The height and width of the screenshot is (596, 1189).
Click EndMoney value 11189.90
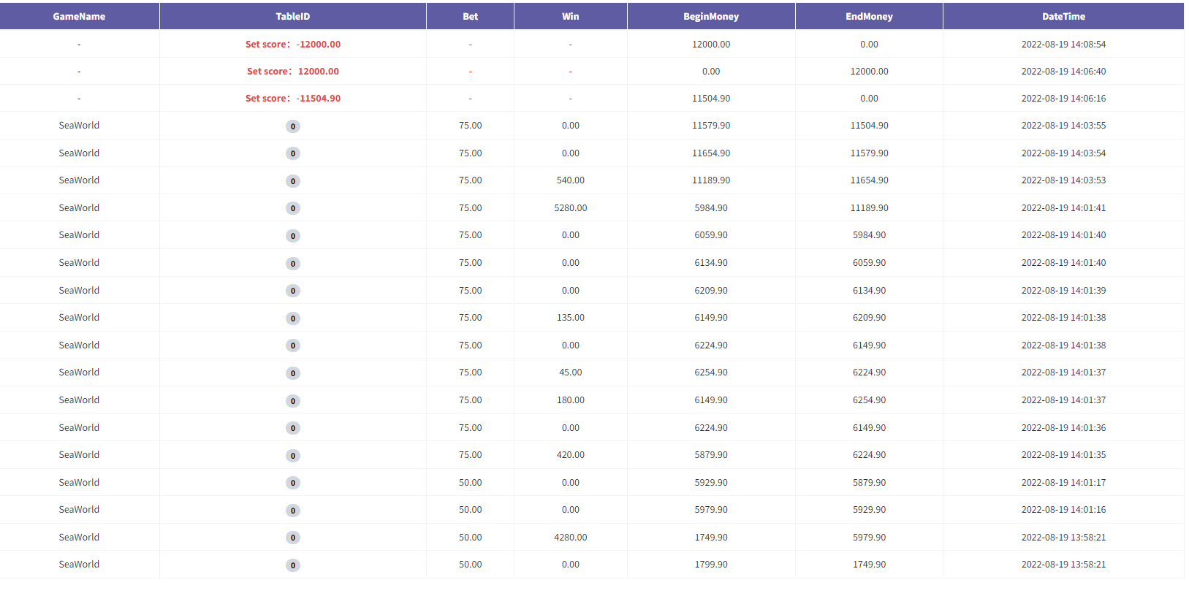(869, 207)
